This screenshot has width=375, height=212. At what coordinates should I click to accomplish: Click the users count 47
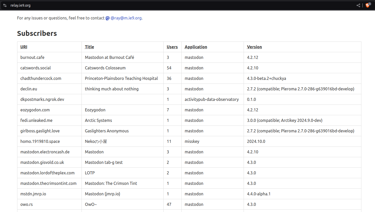coord(169,204)
